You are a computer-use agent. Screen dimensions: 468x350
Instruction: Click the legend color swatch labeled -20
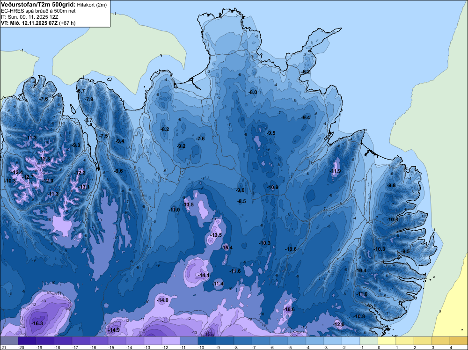(x=27, y=341)
